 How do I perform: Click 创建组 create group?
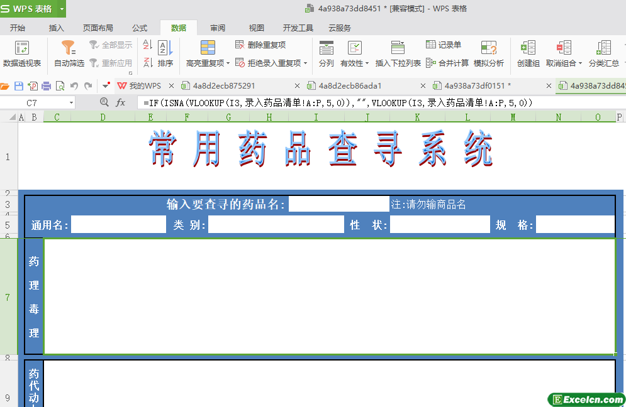[528, 54]
